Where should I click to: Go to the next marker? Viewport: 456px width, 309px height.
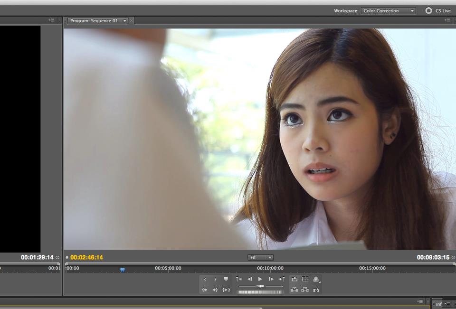[282, 280]
